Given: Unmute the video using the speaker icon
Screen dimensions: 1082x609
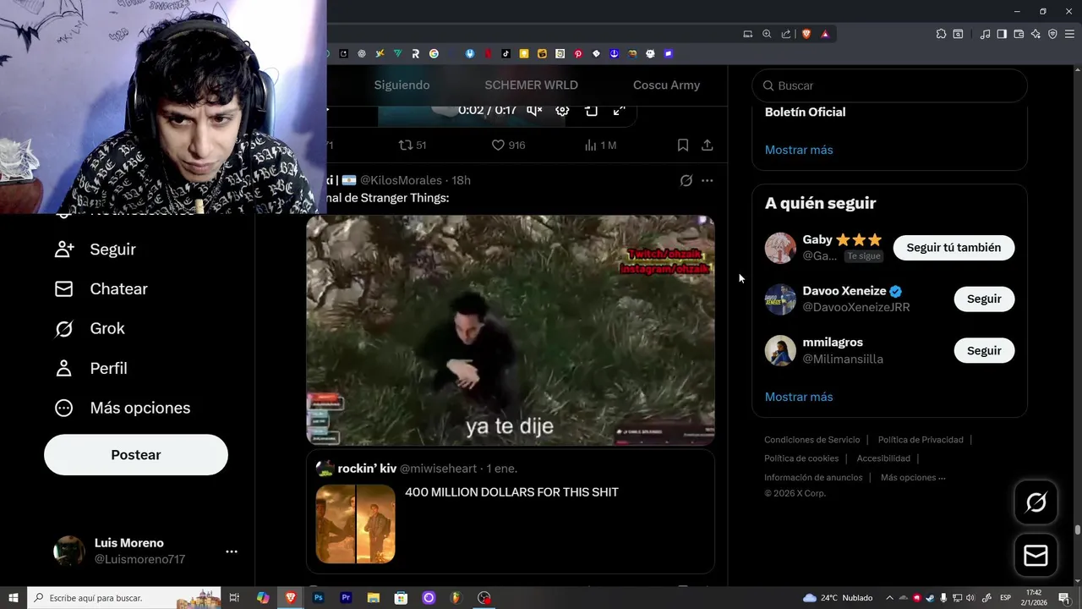Looking at the screenshot, I should tap(534, 111).
